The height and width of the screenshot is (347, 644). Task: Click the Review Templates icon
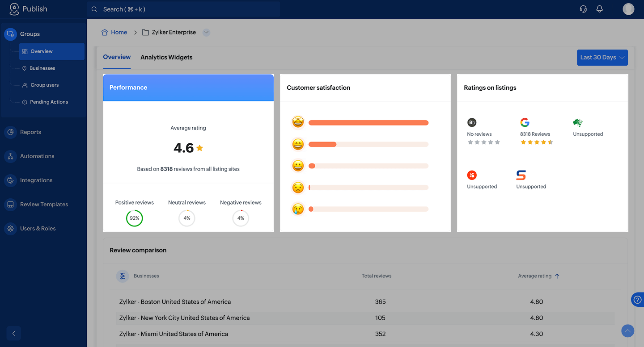10,205
